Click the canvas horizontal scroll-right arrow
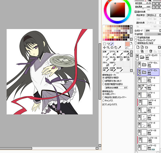Viewport: 161px width, 153px height. pos(97,148)
